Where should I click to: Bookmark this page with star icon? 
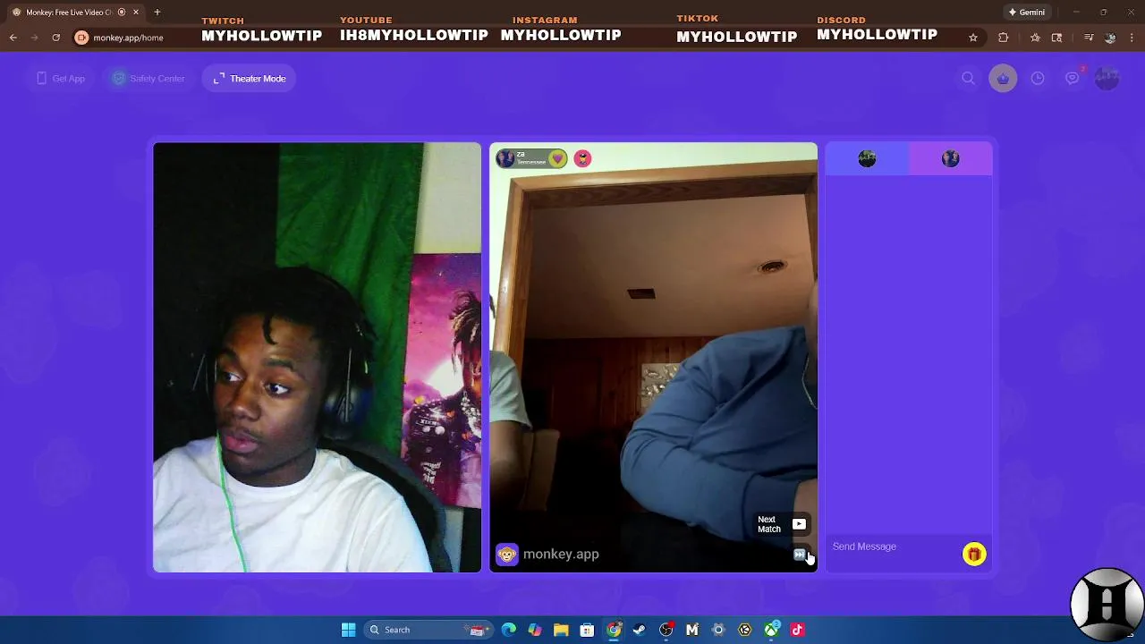tap(973, 38)
